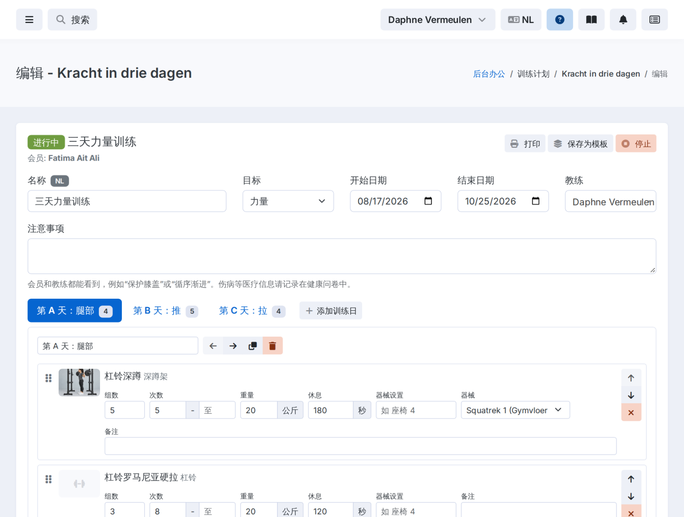Open the 目标 力量 dropdown
684x517 pixels.
tap(288, 201)
